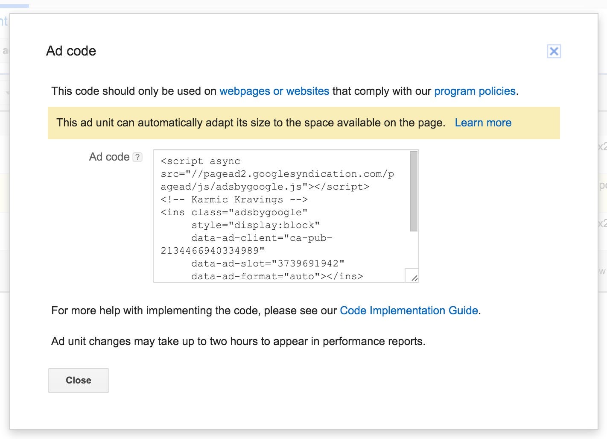607x439 pixels.
Task: Open the Code Implementation Guide link
Action: pos(409,310)
